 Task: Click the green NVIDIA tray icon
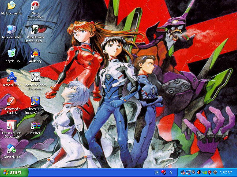(x=204, y=172)
